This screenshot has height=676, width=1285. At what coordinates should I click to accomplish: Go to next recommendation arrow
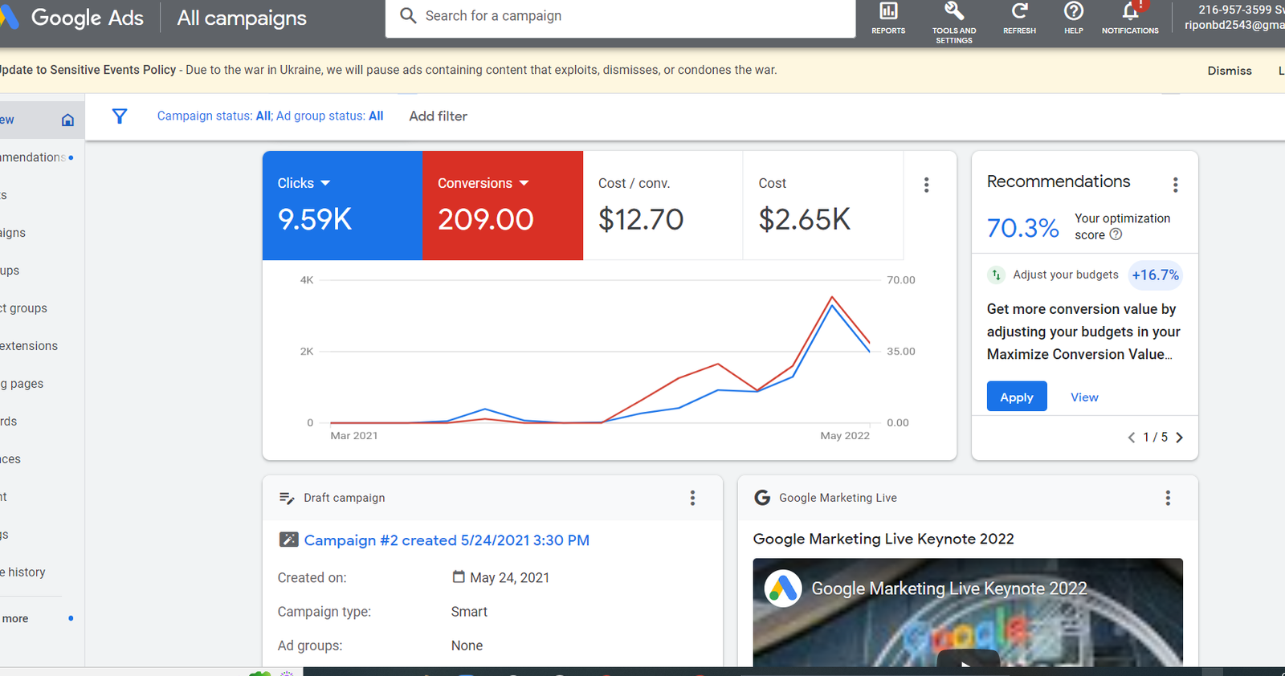tap(1179, 438)
